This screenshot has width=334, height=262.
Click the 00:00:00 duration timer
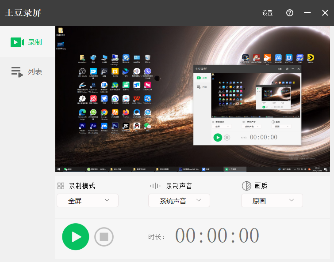tap(217, 236)
